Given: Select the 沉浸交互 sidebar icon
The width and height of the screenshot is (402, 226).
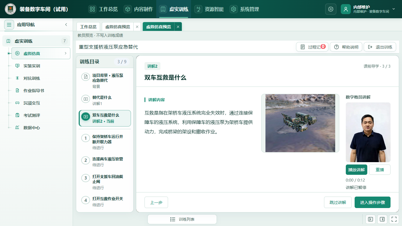Looking at the screenshot, I should pyautogui.click(x=17, y=103).
